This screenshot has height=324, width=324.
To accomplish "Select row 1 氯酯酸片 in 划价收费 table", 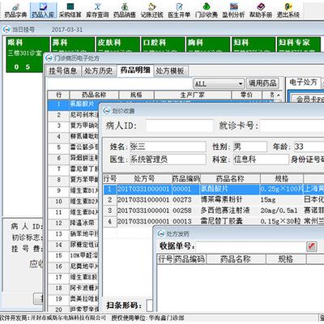I will coord(213,189).
